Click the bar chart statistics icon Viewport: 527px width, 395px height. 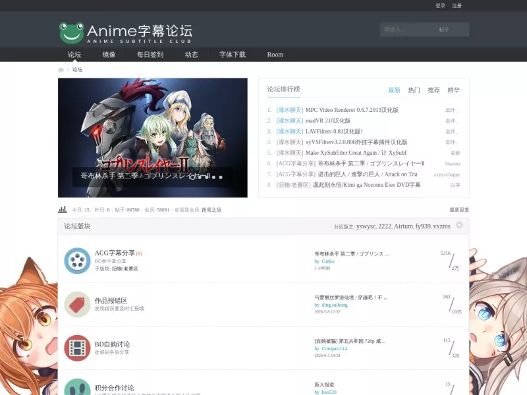click(63, 209)
